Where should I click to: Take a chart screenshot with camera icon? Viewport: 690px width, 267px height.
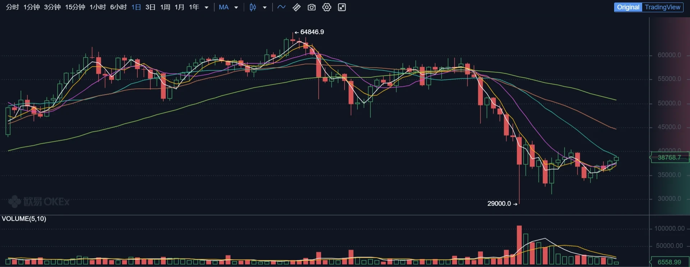coord(312,7)
